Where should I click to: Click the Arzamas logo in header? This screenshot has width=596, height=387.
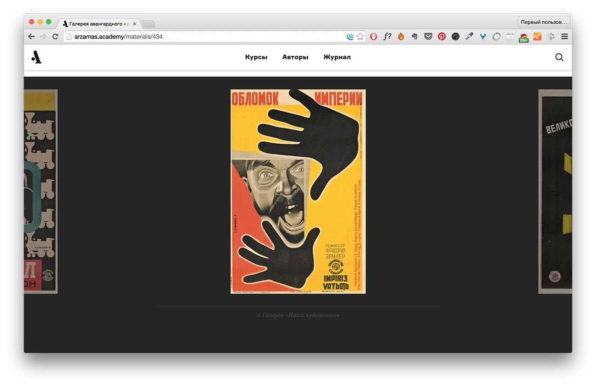pos(36,57)
